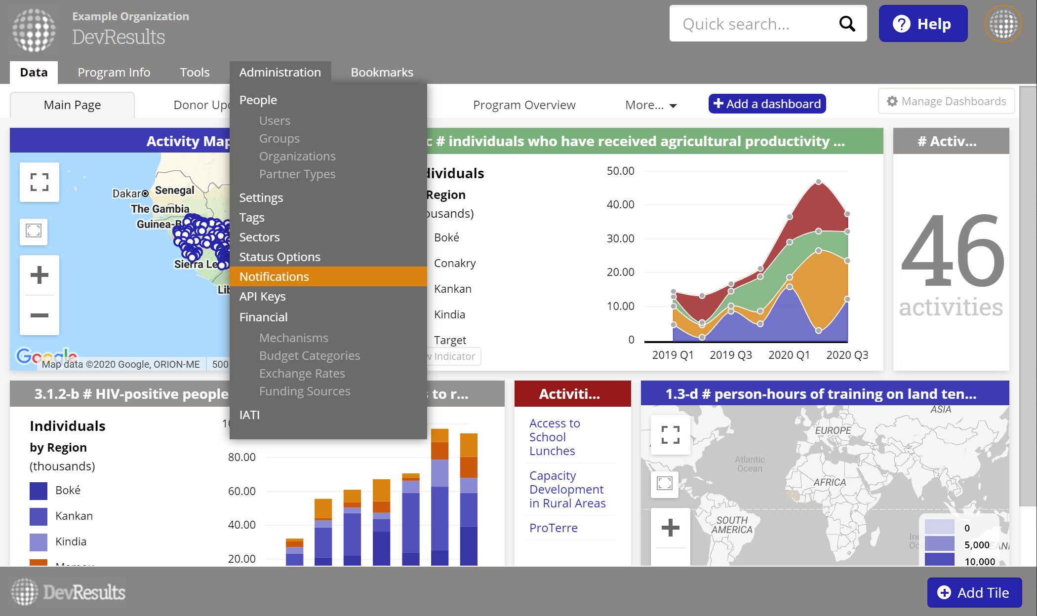Click the Kankan color swatch in legend
This screenshot has width=1037, height=616.
39,516
